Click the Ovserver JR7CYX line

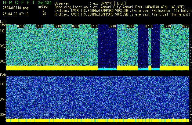pos(90,3)
